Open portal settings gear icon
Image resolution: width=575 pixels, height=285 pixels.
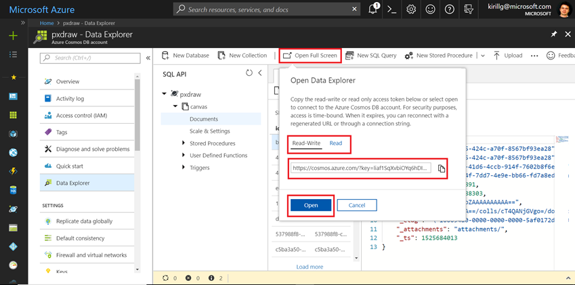click(411, 9)
